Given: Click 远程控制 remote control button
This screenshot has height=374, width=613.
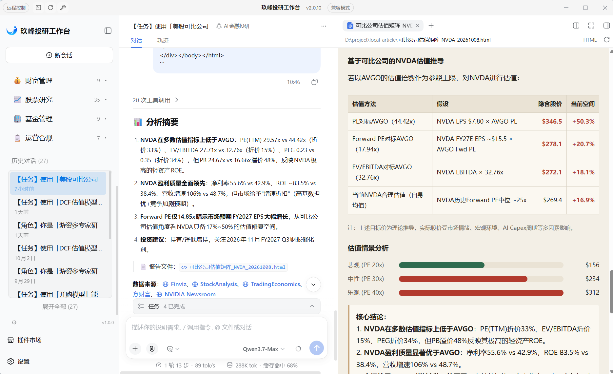Looking at the screenshot, I should (16, 8).
